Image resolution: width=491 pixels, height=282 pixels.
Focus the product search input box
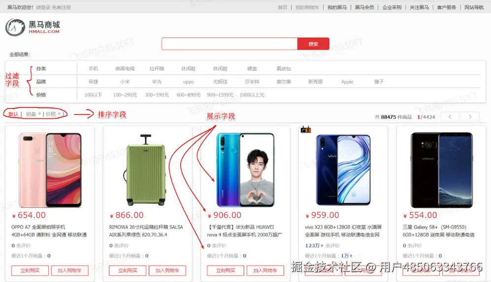click(229, 44)
